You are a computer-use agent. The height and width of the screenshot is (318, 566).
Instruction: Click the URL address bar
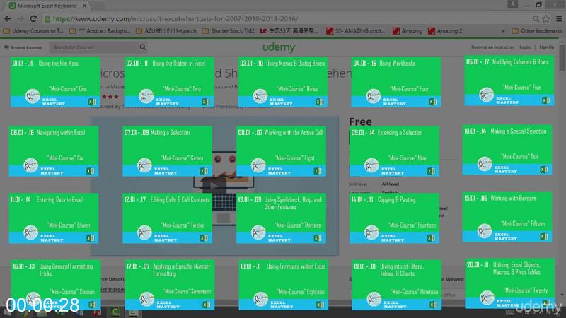(287, 19)
